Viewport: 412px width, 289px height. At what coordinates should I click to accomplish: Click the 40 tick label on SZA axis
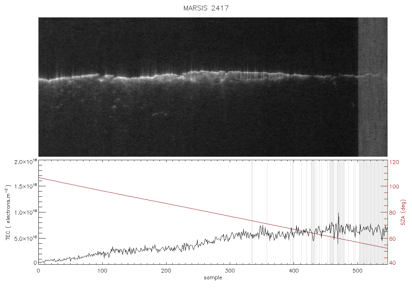tap(392, 263)
